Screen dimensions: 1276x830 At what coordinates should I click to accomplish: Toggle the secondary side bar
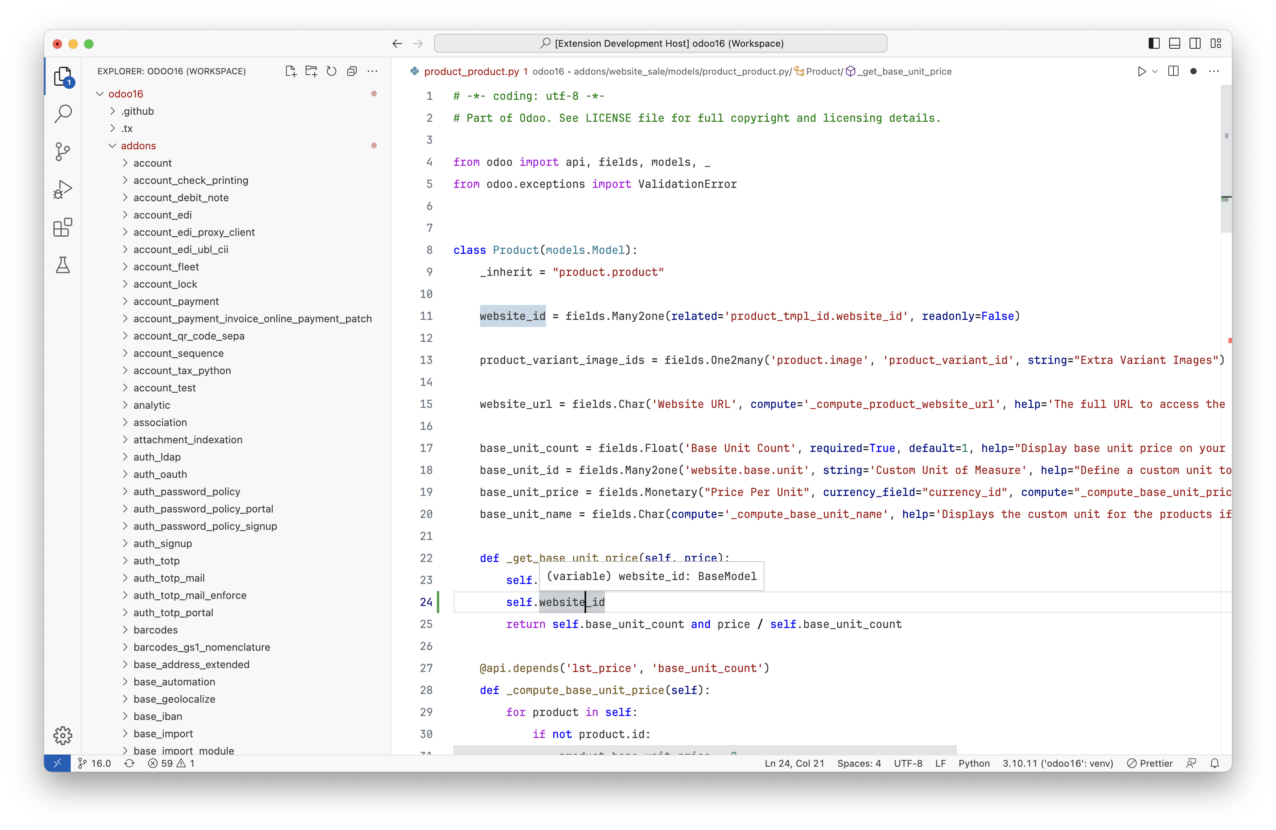coord(1195,44)
